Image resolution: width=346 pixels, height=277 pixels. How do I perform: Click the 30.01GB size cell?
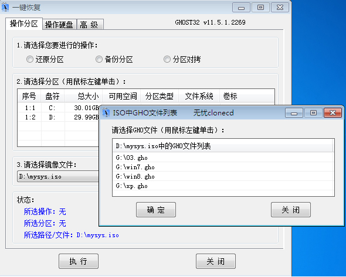[x=87, y=108]
